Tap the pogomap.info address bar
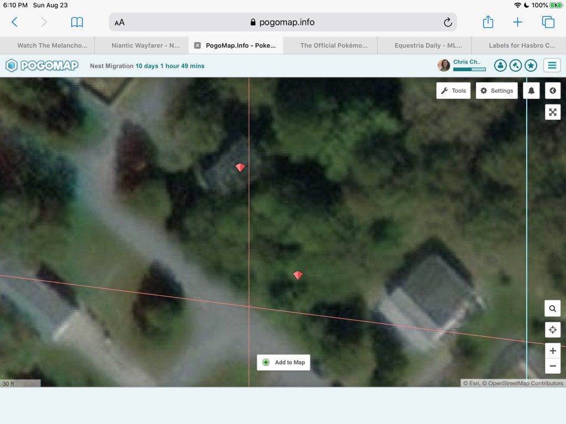This screenshot has width=566, height=424. pos(282,23)
